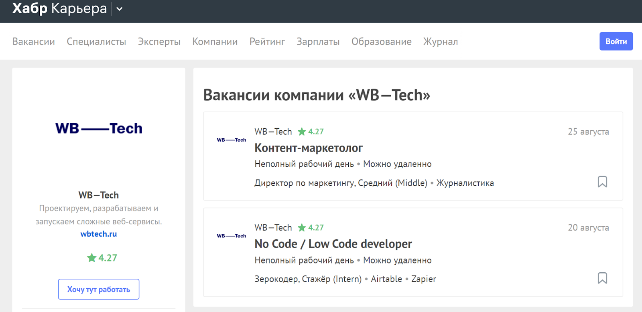
Task: Expand the Хабр Карьера services dropdown arrow
Action: point(119,9)
